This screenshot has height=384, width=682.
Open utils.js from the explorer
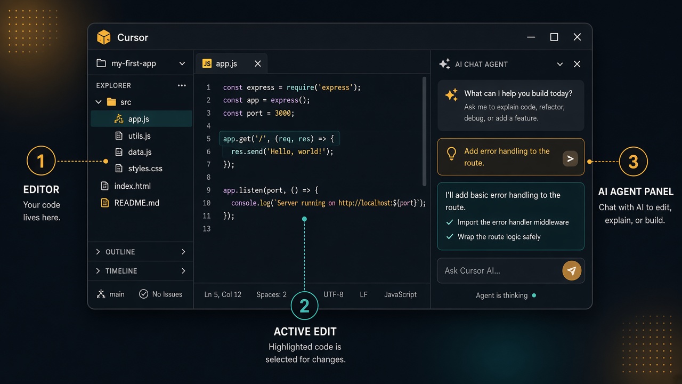(x=140, y=136)
